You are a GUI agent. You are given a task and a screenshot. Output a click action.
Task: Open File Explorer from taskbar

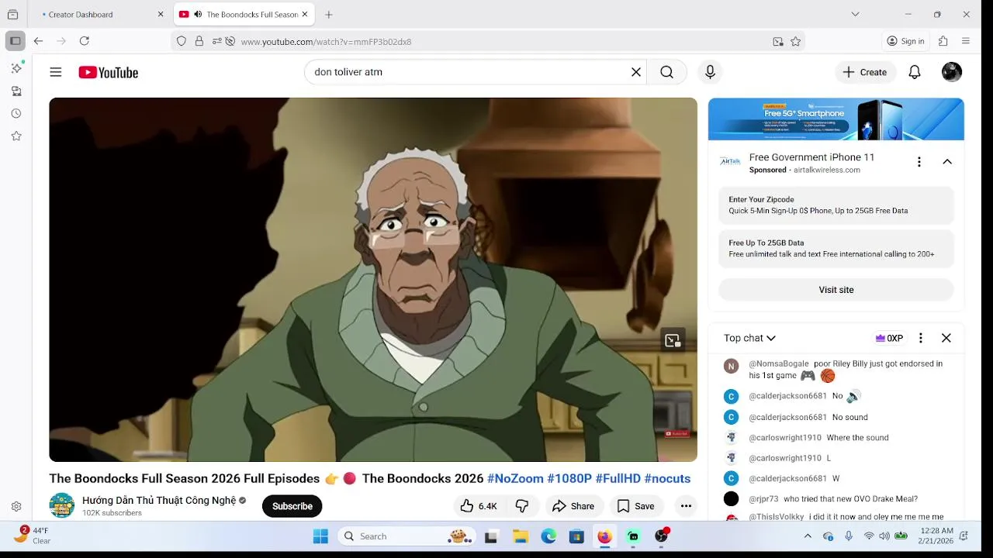(x=521, y=536)
